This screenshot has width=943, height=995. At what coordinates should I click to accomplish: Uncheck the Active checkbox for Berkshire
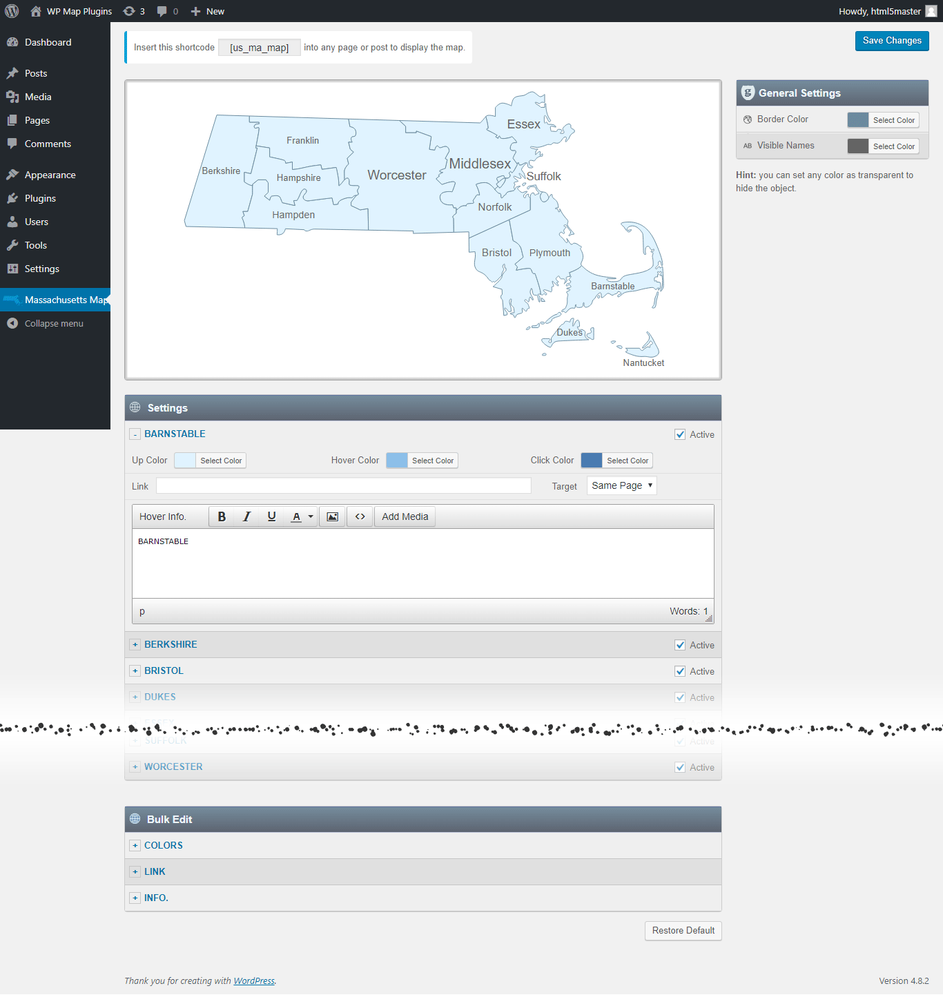tap(680, 645)
